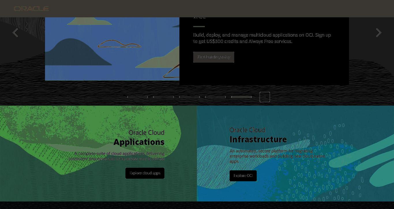Viewport: 394px width, 209px height.
Task: Click the 'An automated, secure platform' description text
Action: click(x=277, y=156)
